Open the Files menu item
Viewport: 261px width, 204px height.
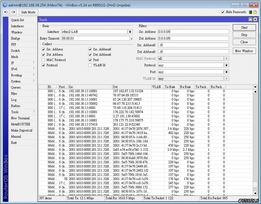(x=23, y=93)
